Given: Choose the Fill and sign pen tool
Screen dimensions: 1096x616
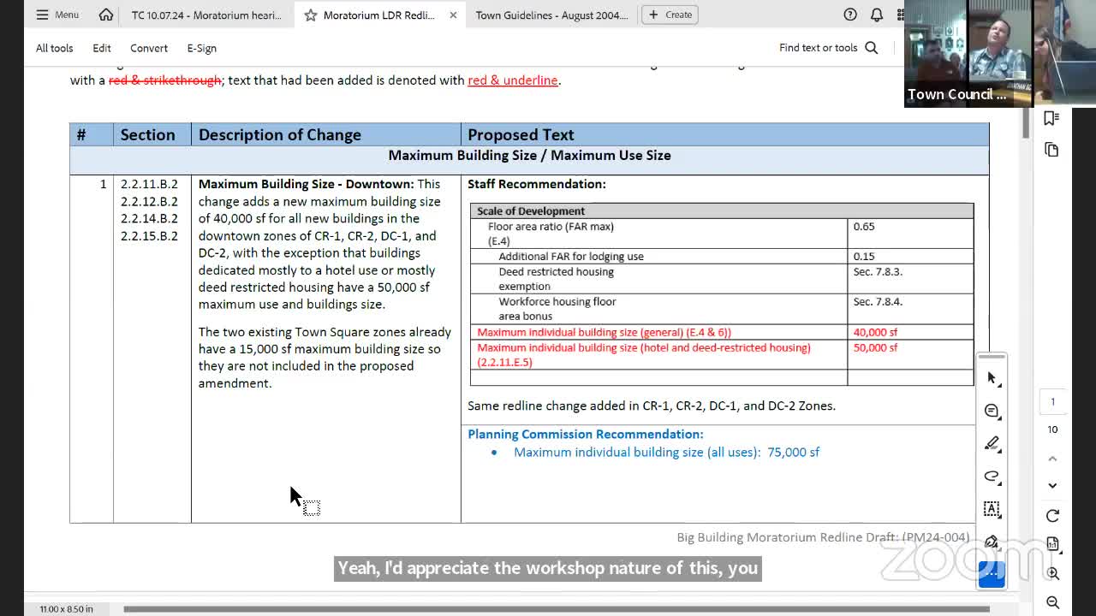Looking at the screenshot, I should tap(992, 541).
